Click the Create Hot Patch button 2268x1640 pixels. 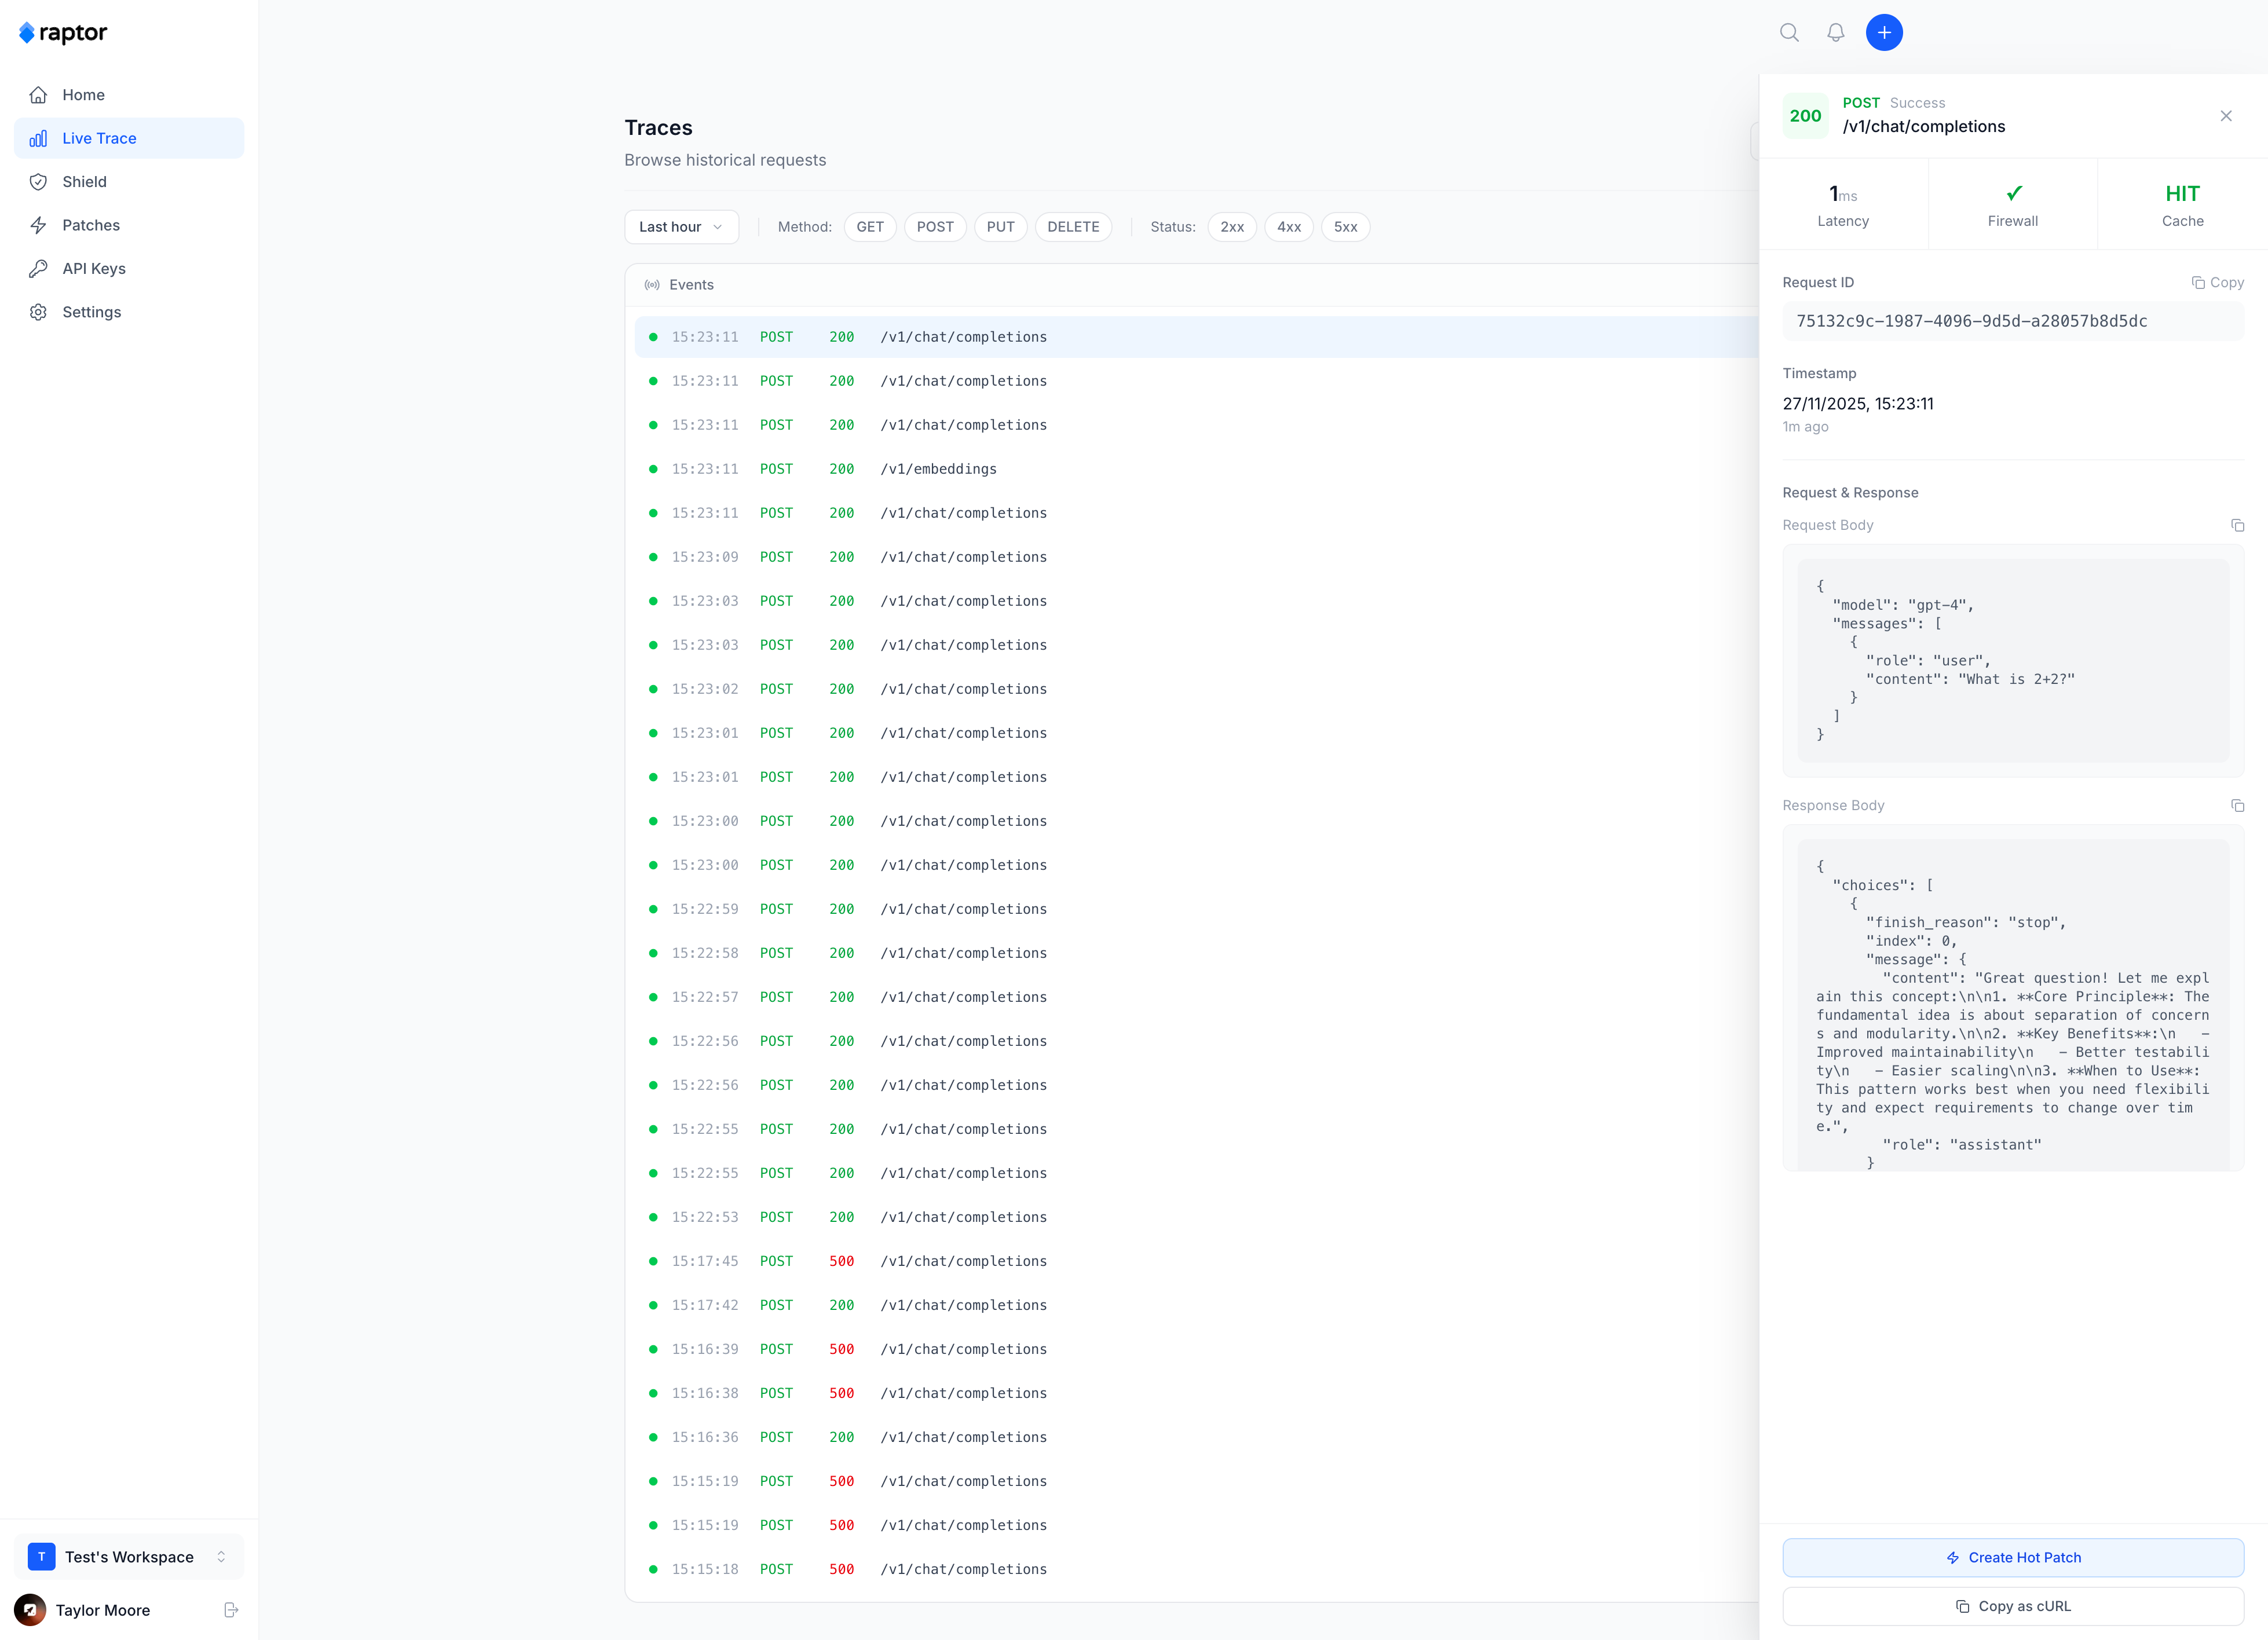coord(2013,1557)
